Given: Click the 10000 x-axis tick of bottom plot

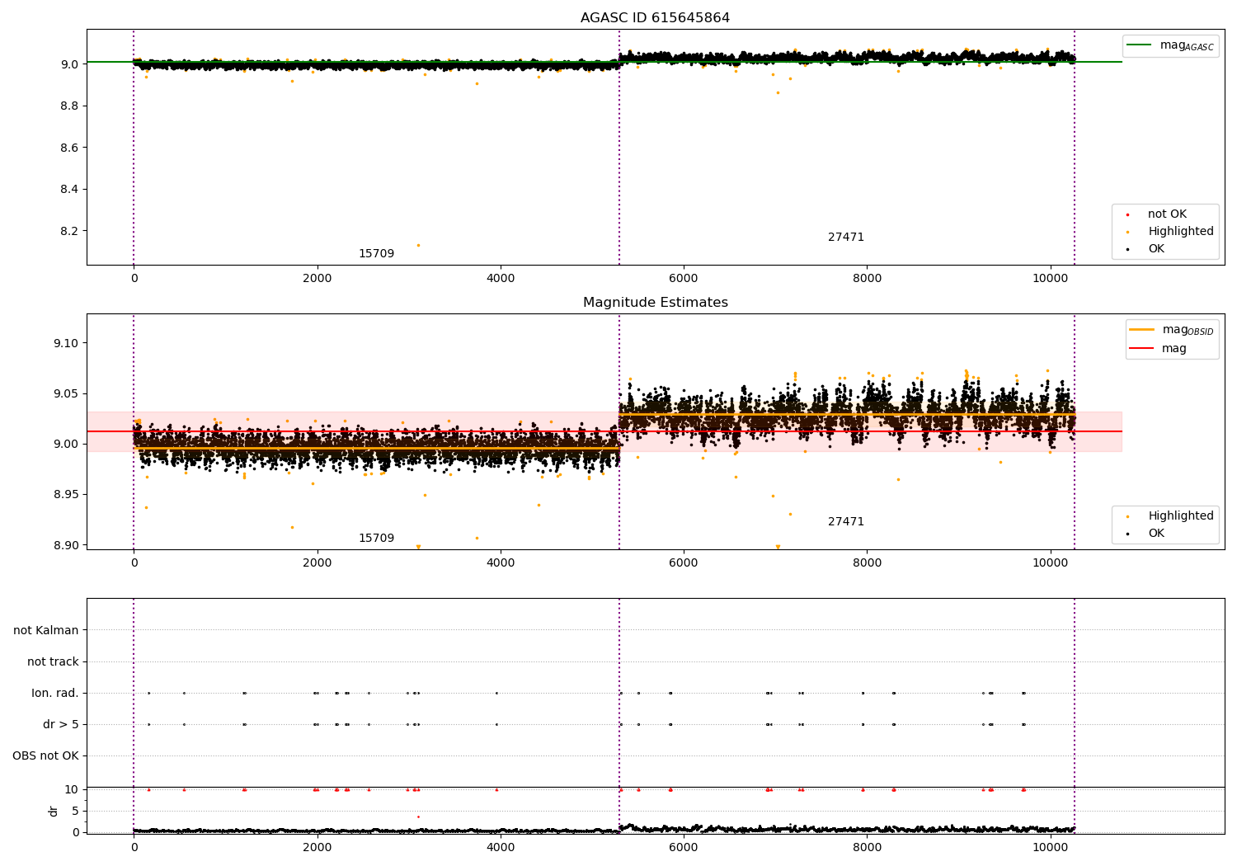Looking at the screenshot, I should [x=1050, y=848].
